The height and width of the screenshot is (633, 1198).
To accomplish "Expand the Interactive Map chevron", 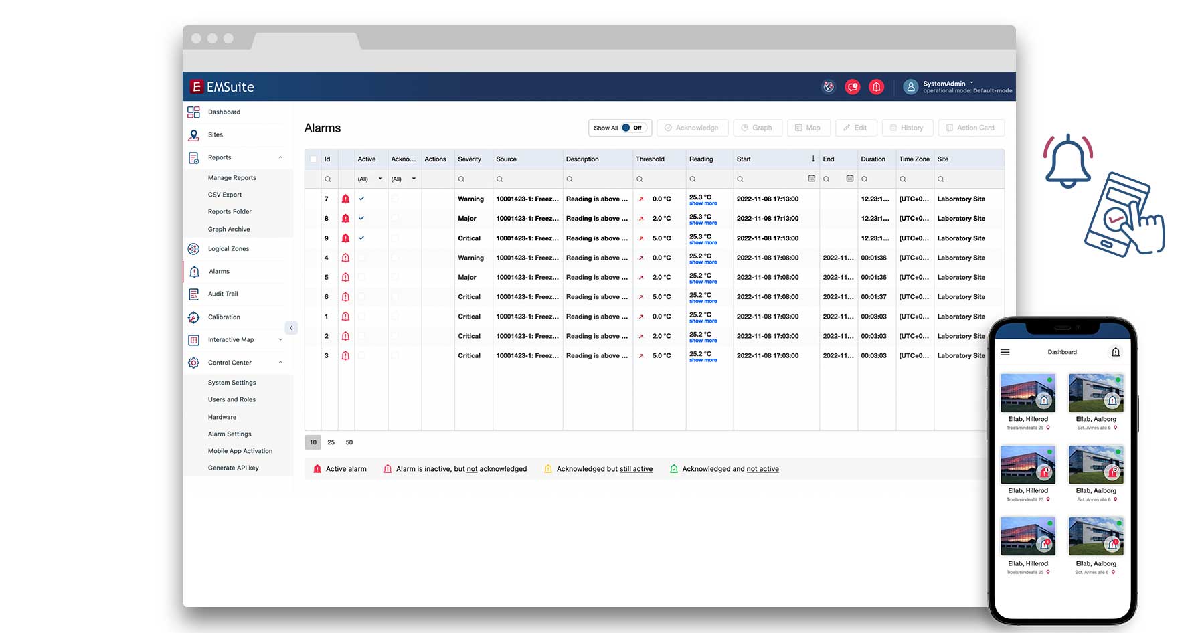I will [x=280, y=340].
